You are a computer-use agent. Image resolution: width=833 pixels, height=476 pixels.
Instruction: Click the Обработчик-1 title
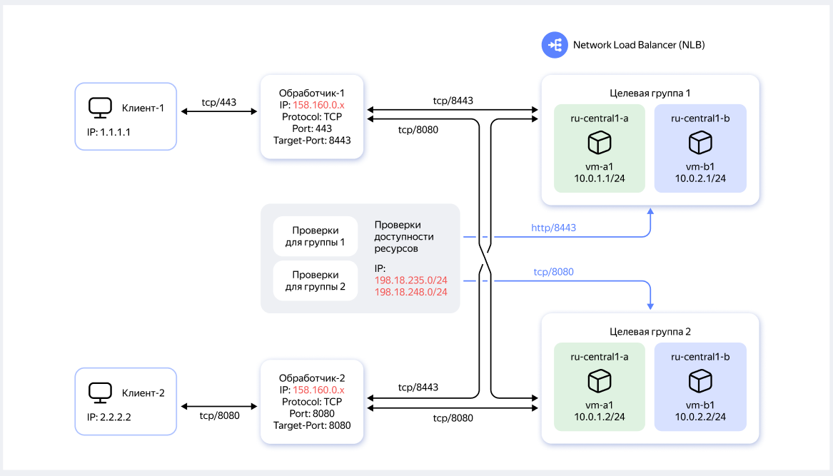(312, 93)
